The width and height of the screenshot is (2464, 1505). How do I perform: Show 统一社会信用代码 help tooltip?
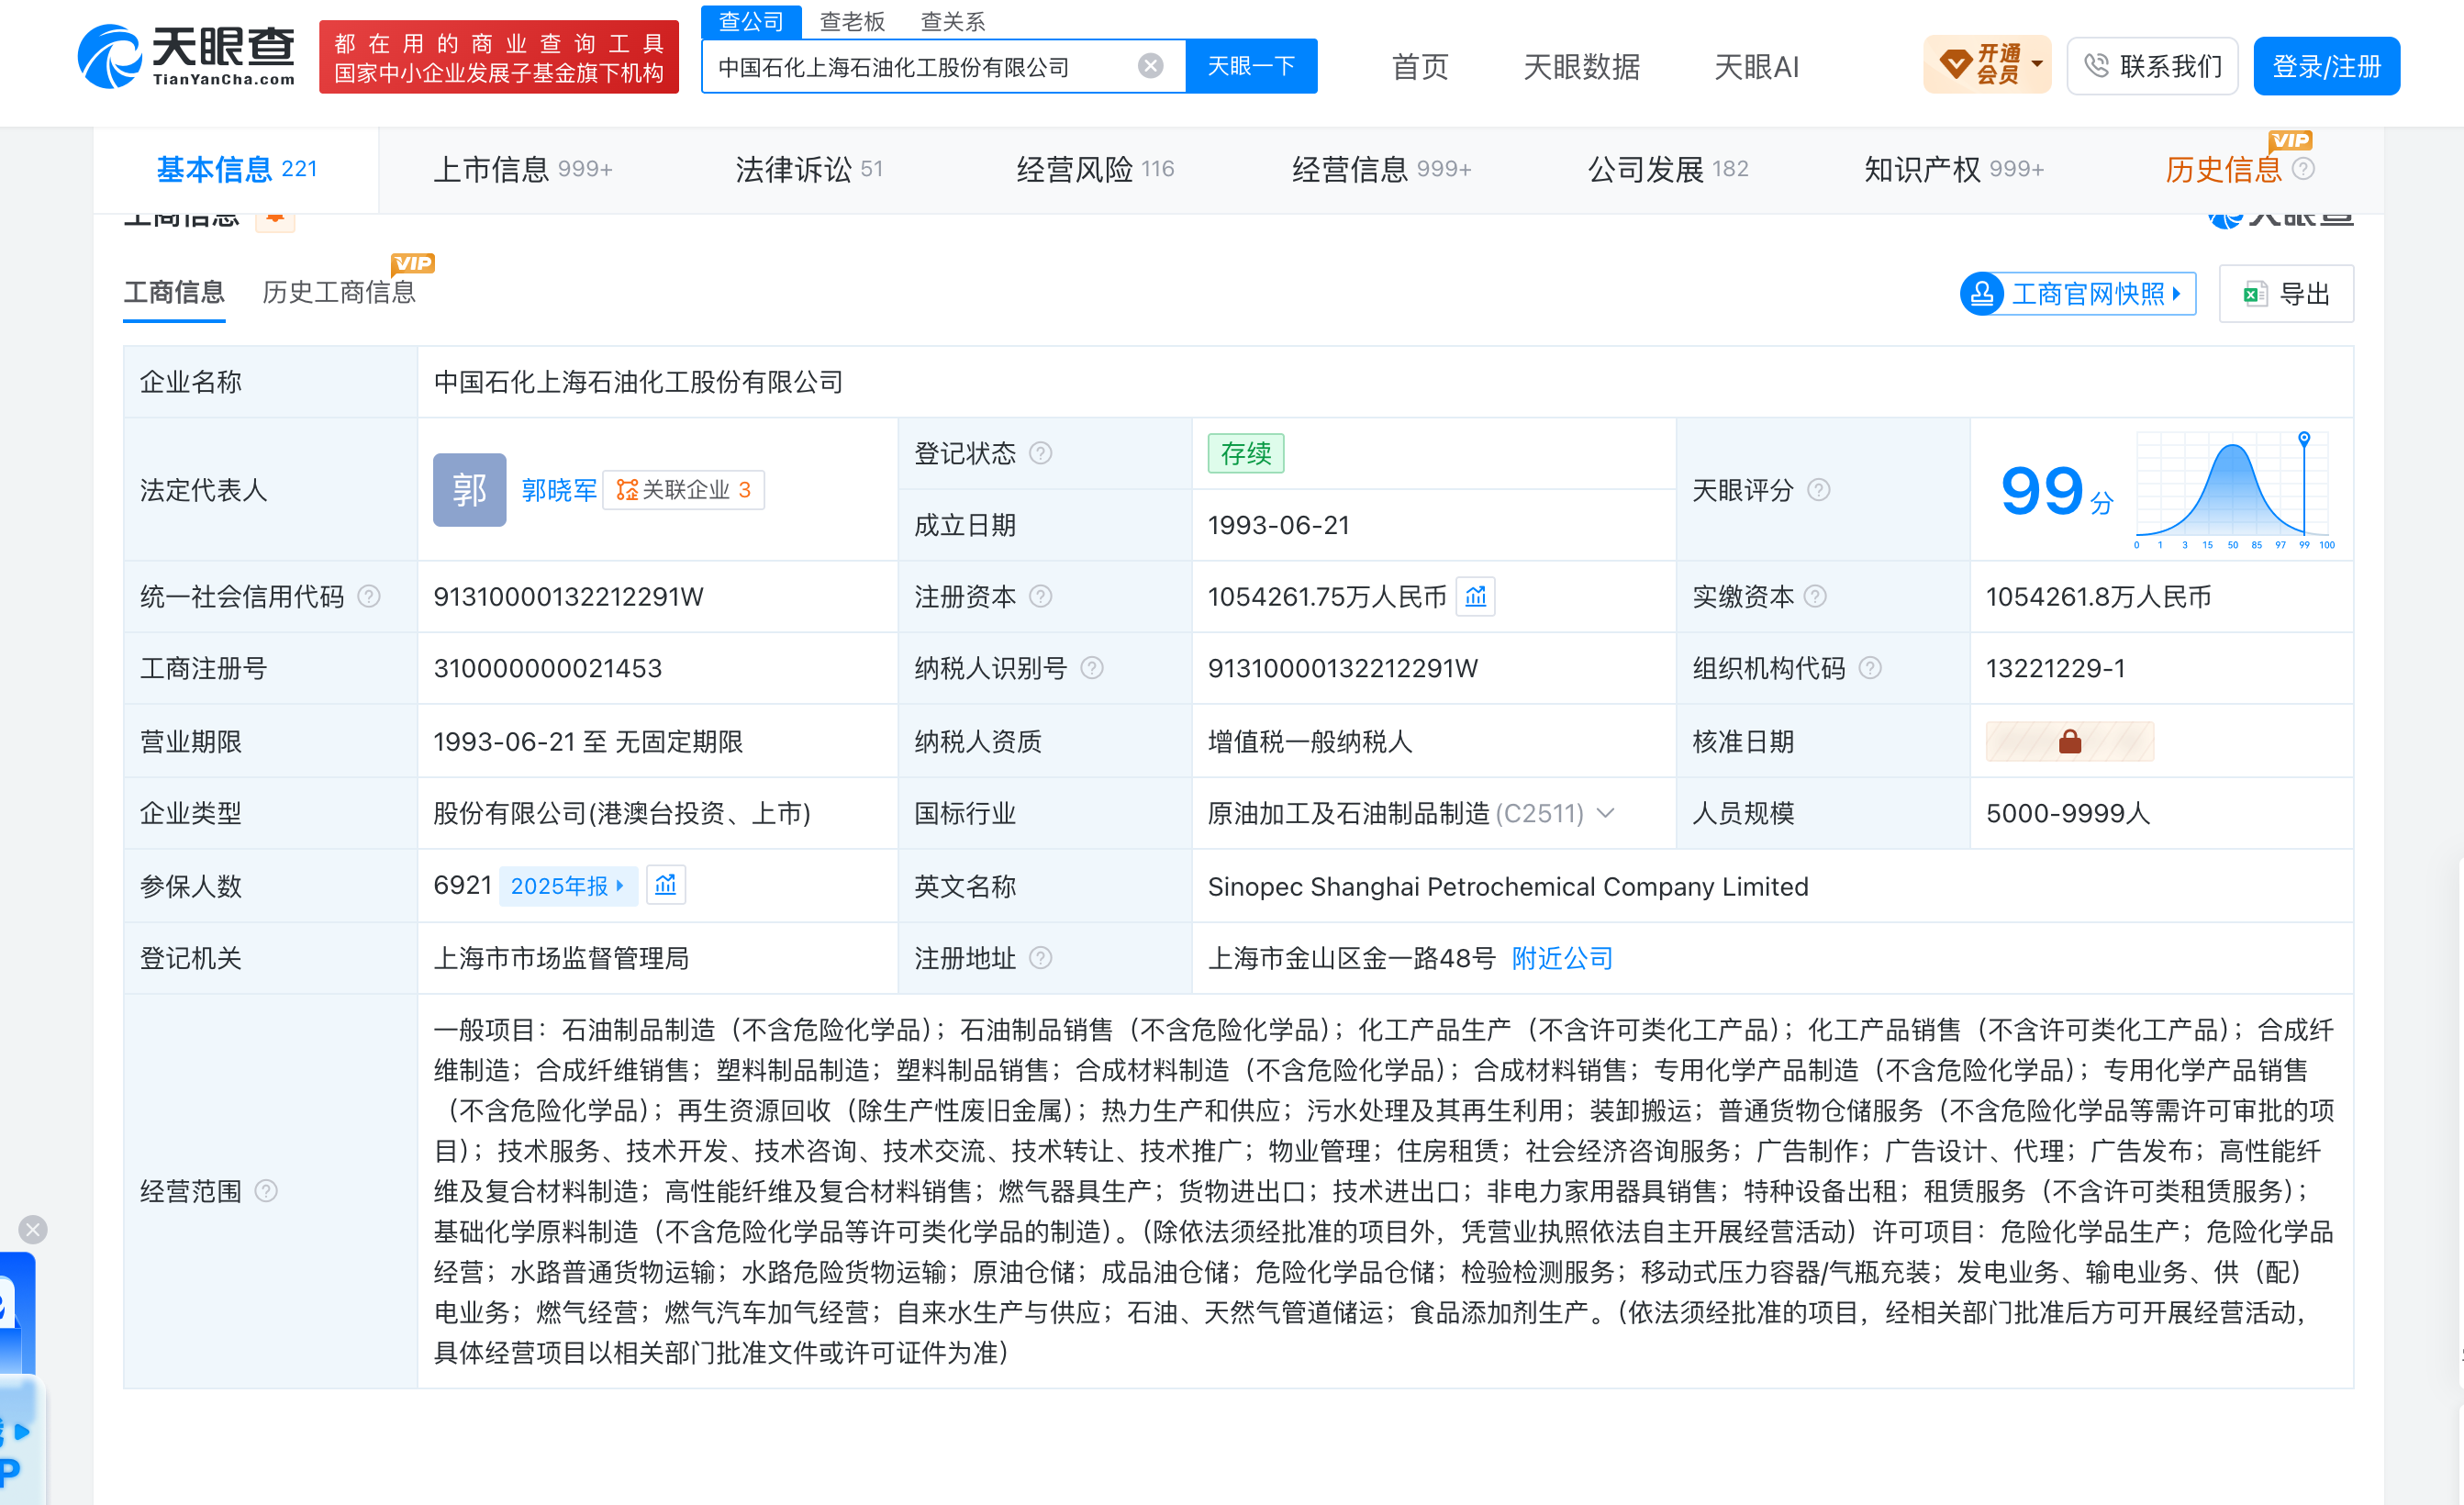pos(369,596)
